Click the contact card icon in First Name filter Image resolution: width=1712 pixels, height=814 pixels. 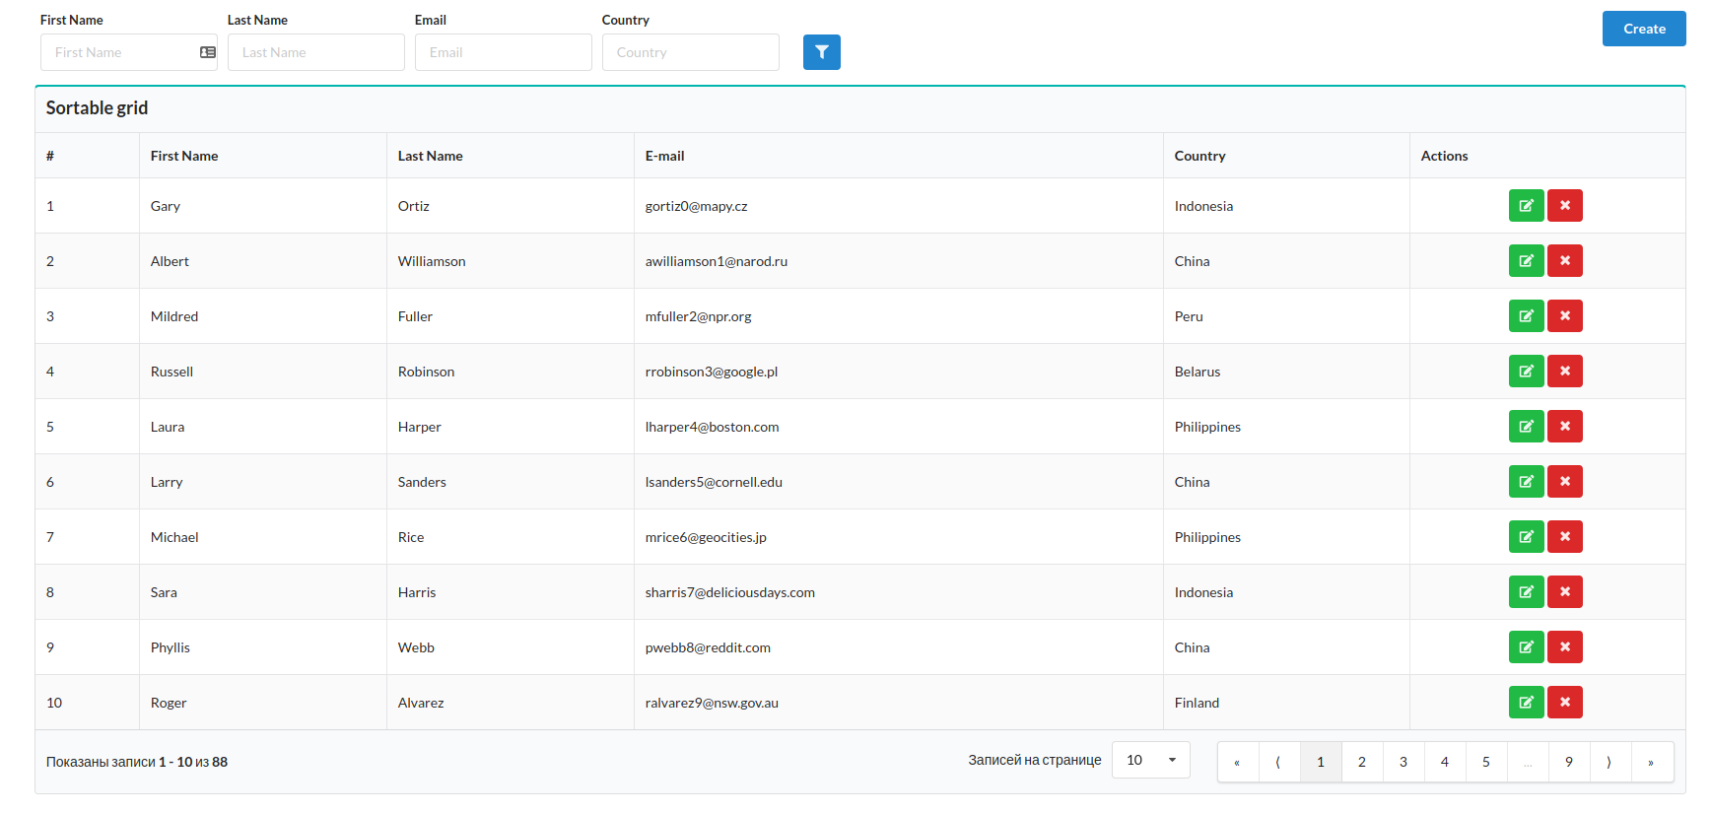[x=208, y=52]
